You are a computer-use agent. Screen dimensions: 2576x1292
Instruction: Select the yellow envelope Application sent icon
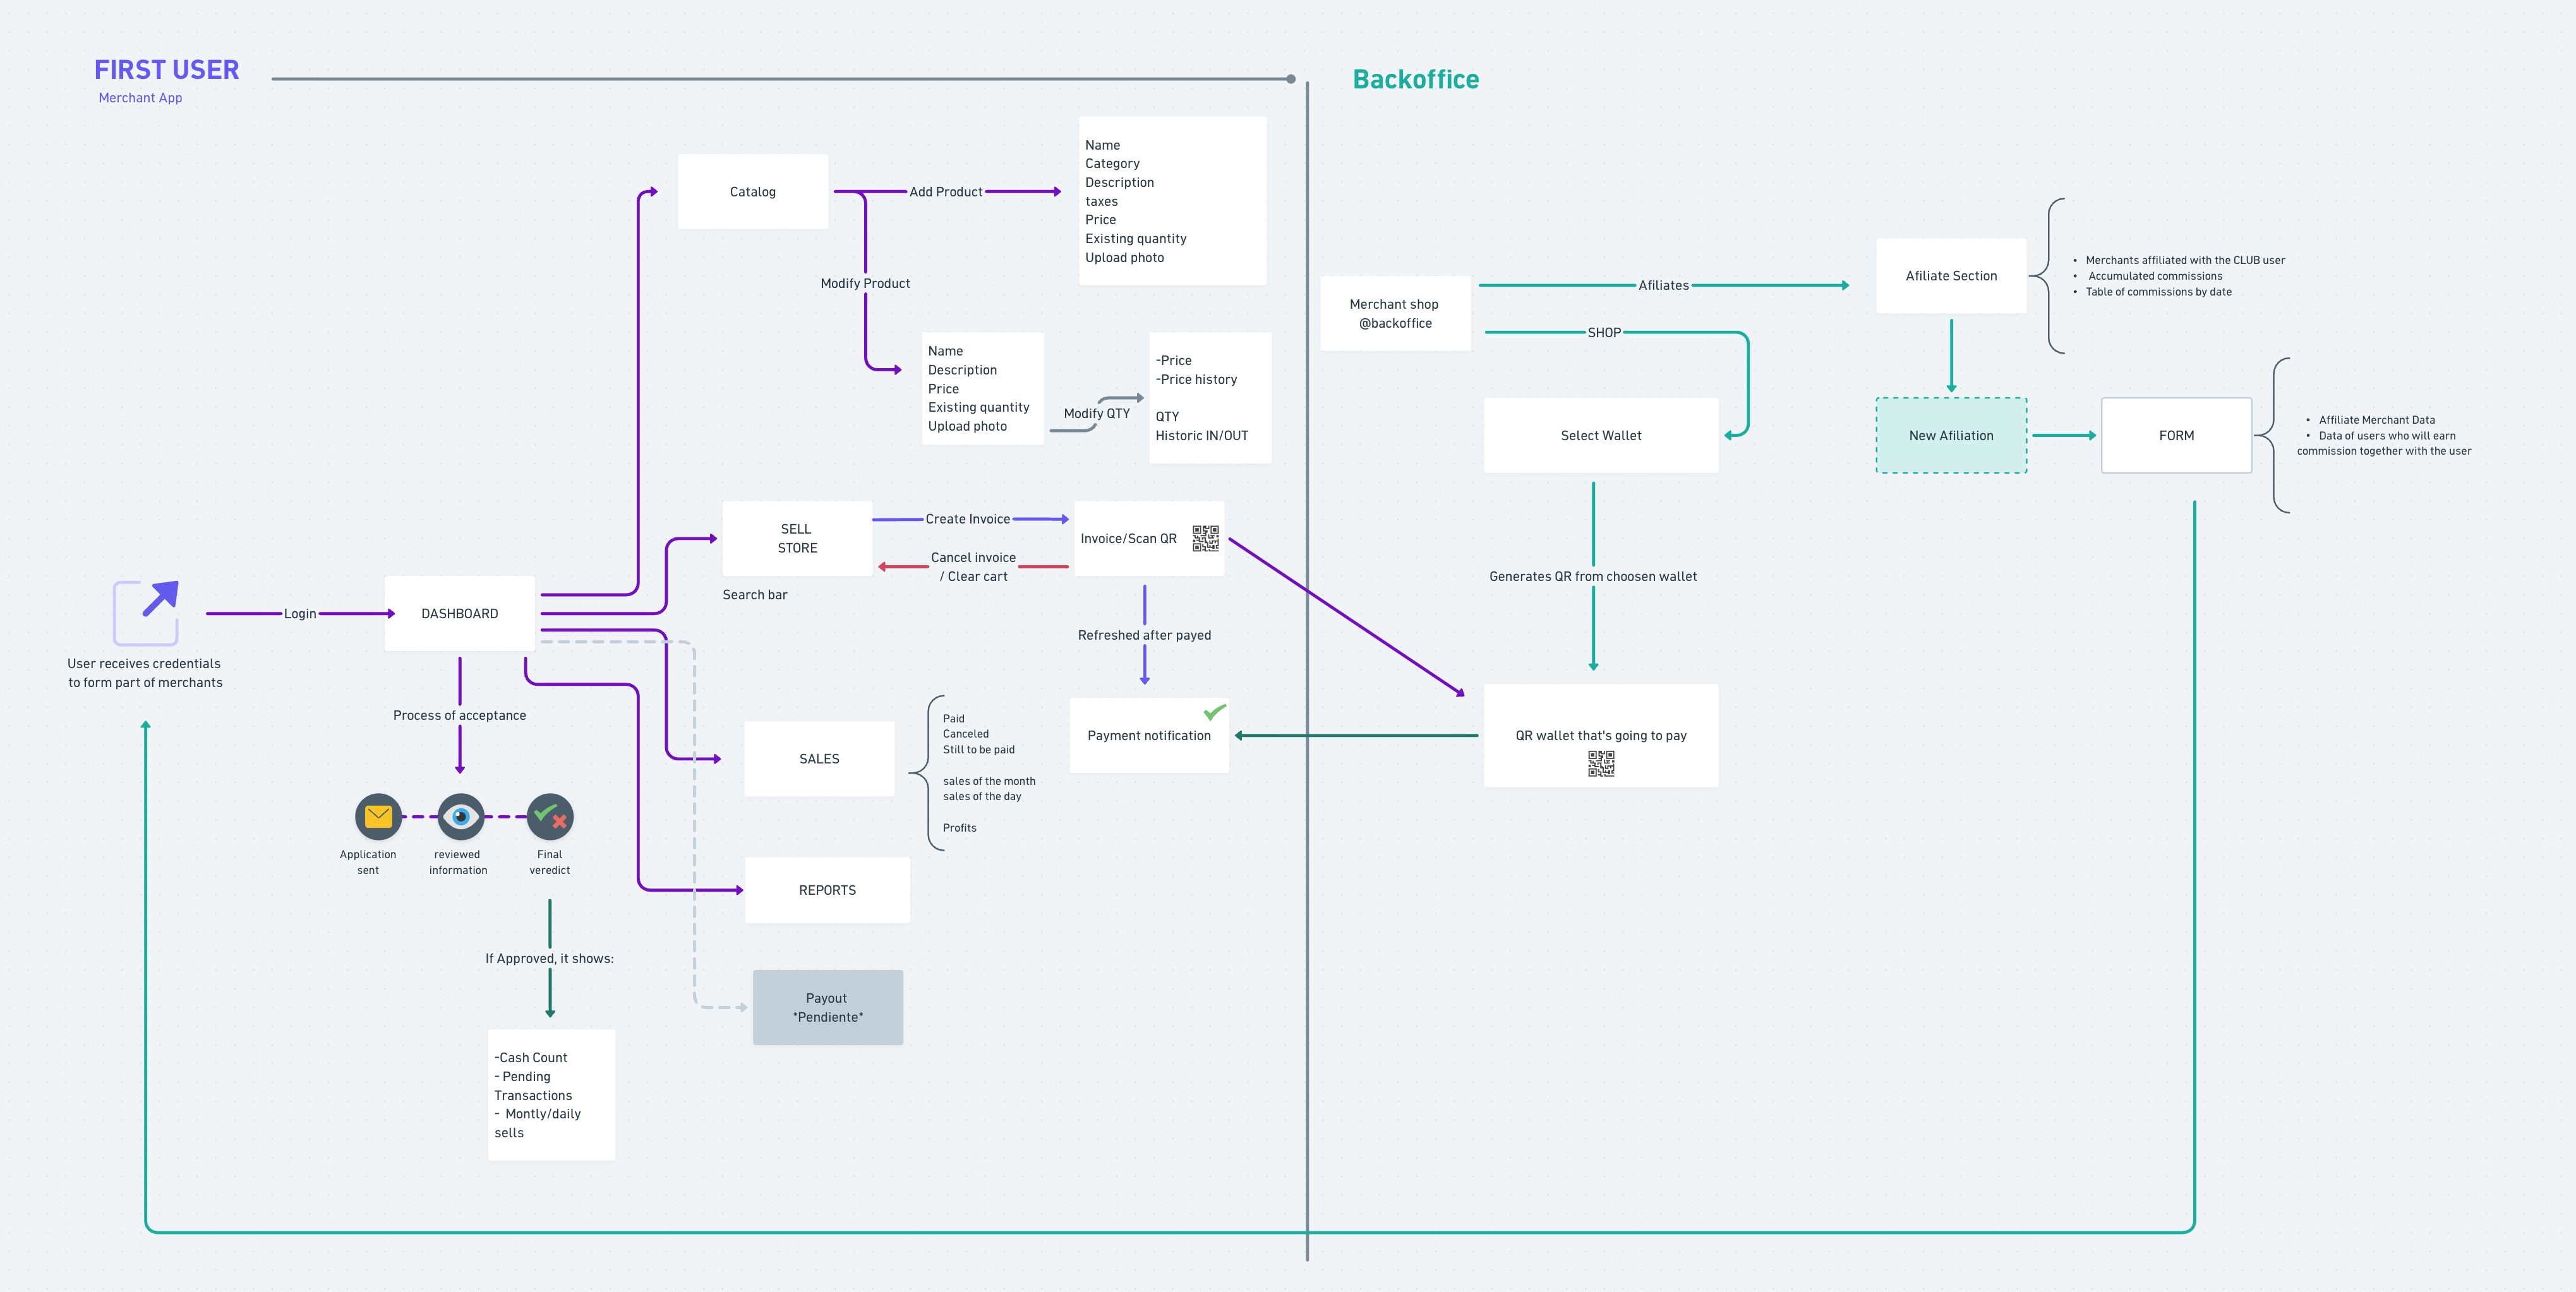pos(378,817)
